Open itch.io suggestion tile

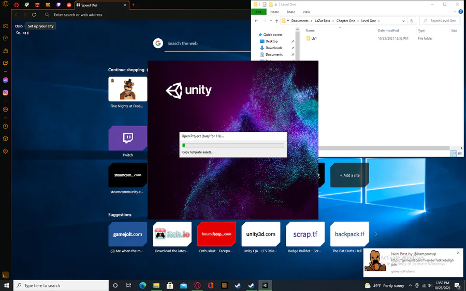coord(172,234)
